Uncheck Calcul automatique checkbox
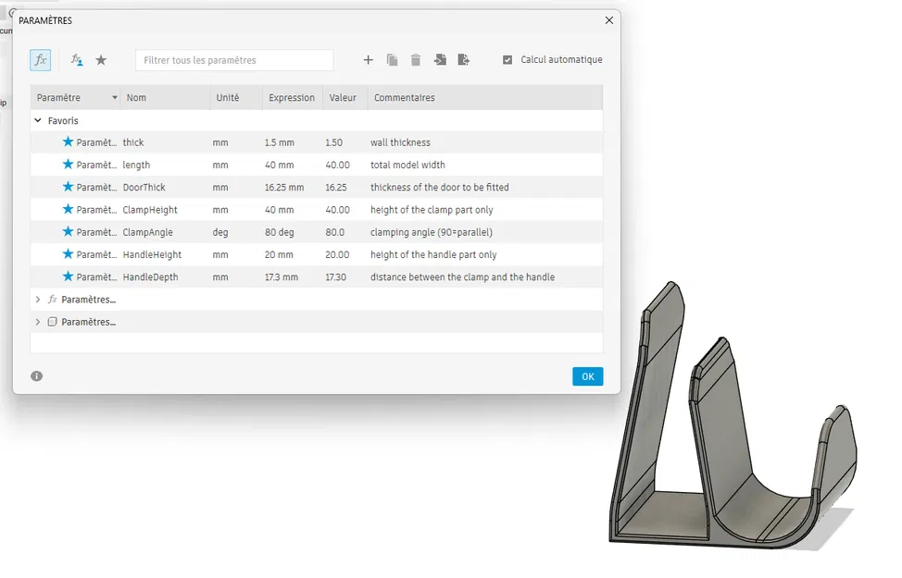 (507, 60)
